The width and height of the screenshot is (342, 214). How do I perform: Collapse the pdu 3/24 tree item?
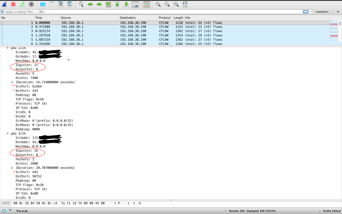click(8, 133)
